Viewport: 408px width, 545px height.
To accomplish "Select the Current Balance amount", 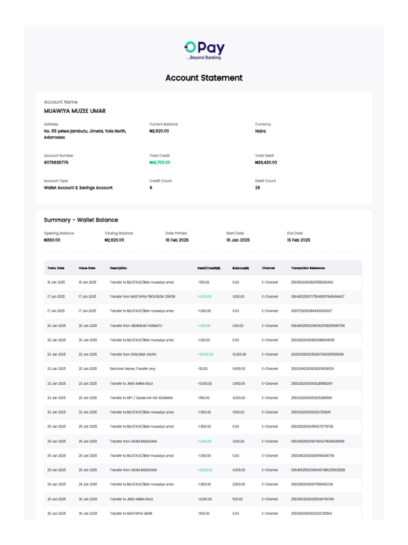I will [159, 131].
